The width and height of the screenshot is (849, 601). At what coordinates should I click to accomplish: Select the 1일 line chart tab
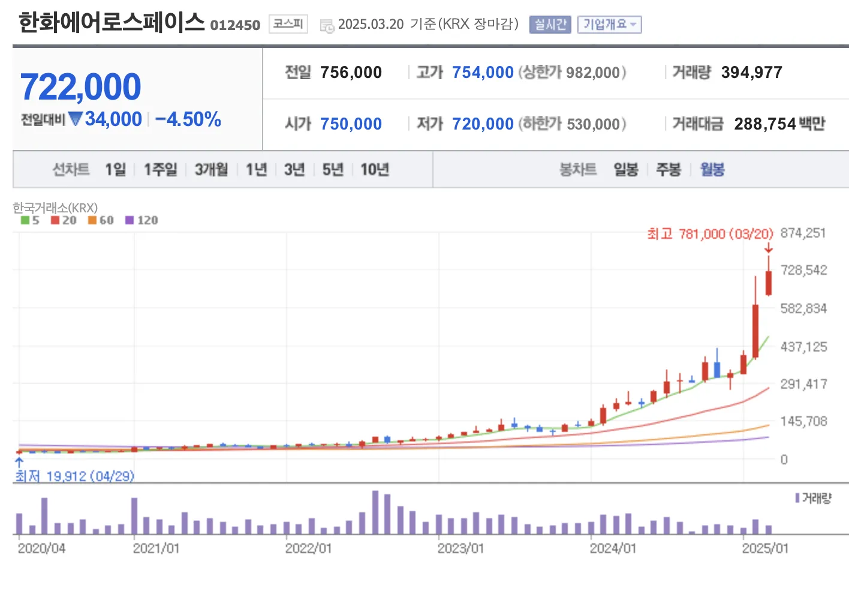click(116, 170)
